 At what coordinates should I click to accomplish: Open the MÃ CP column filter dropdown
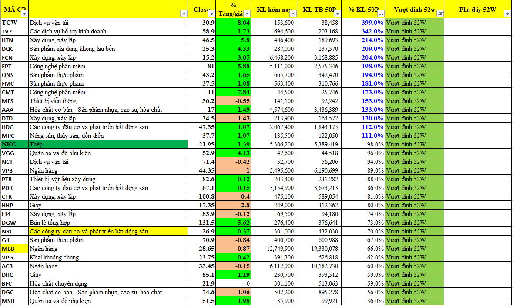coord(24,14)
